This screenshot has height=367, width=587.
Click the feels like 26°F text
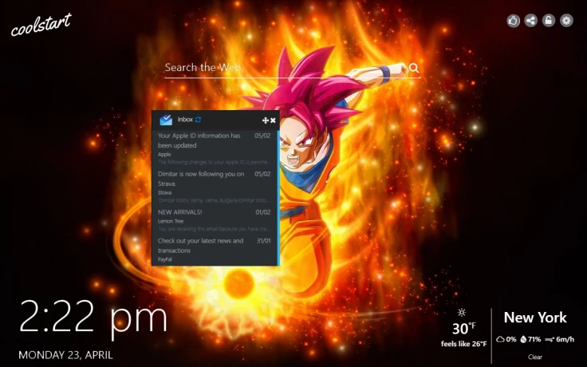[464, 344]
